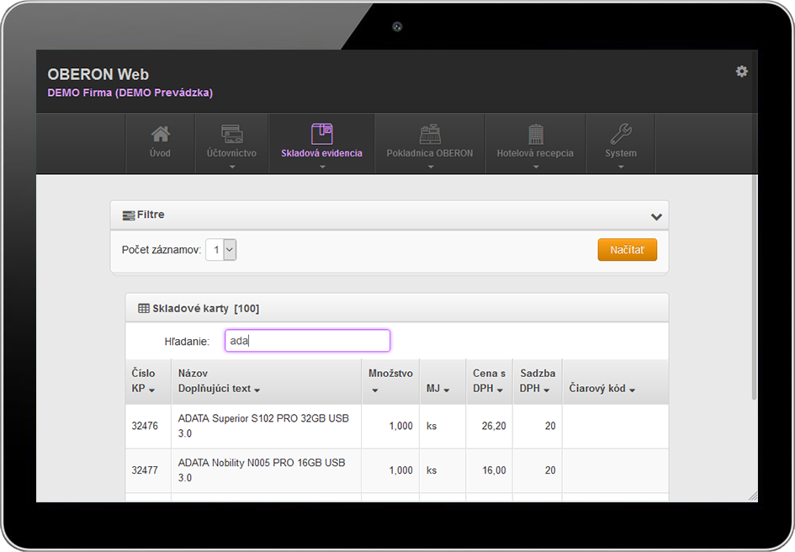795x552 pixels.
Task: Click ks unit in row 32477
Action: coord(432,470)
